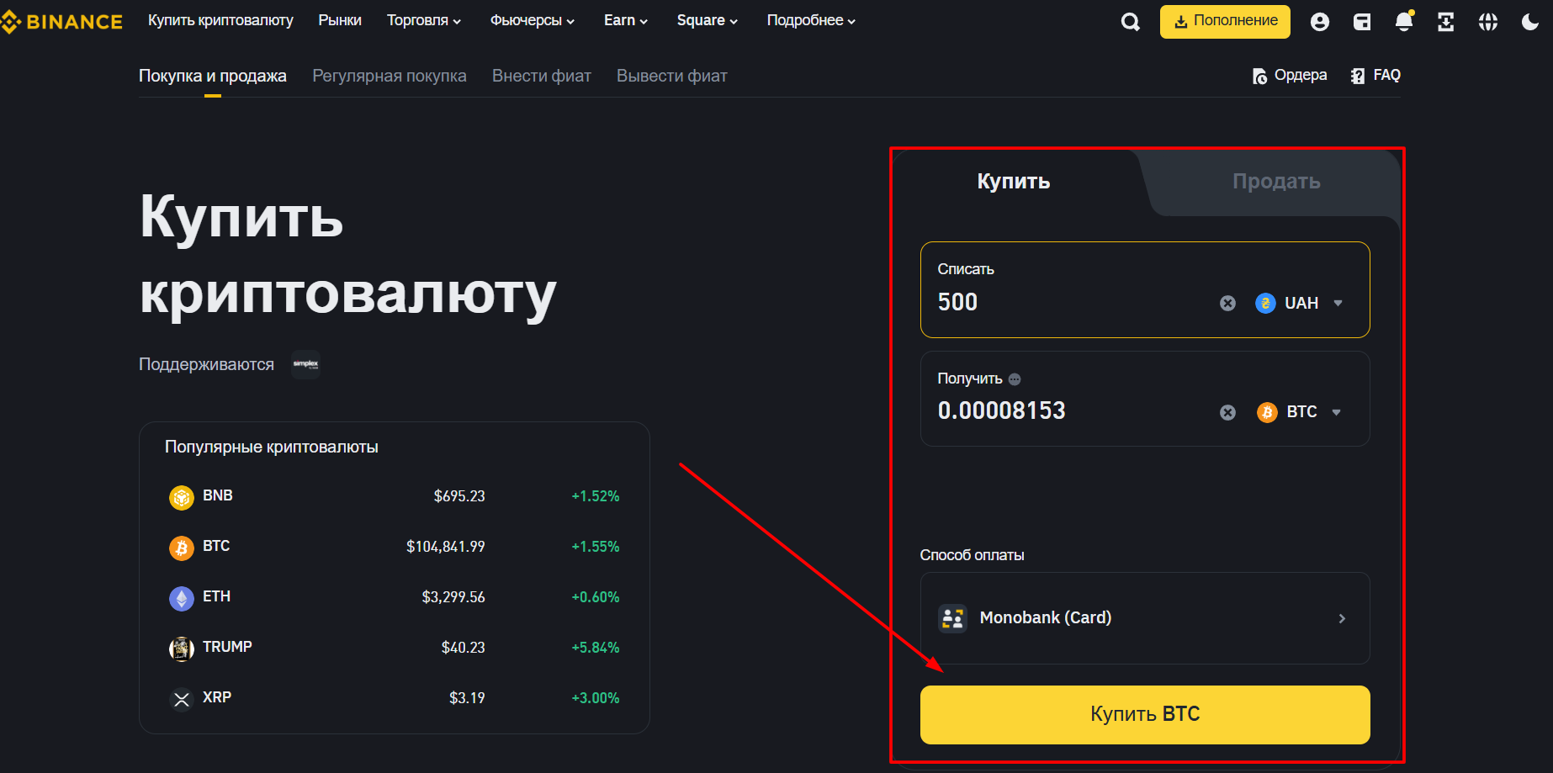Select Регулярная покупка tab
This screenshot has width=1553, height=773.
tap(390, 76)
